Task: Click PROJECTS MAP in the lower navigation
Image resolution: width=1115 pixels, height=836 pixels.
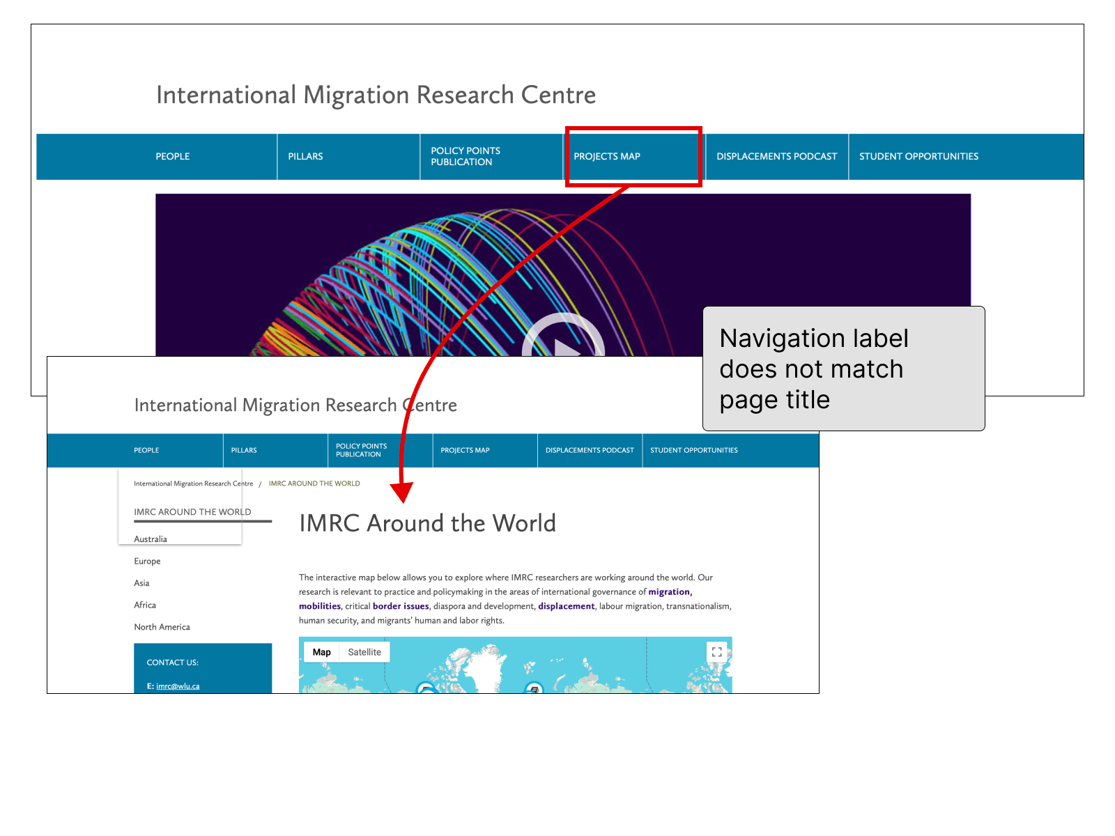Action: (465, 450)
